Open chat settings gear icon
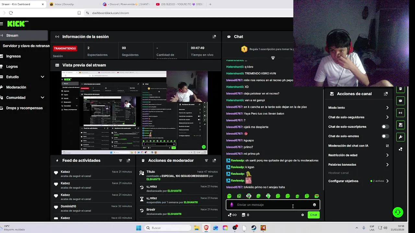415x233 pixels. 302,215
